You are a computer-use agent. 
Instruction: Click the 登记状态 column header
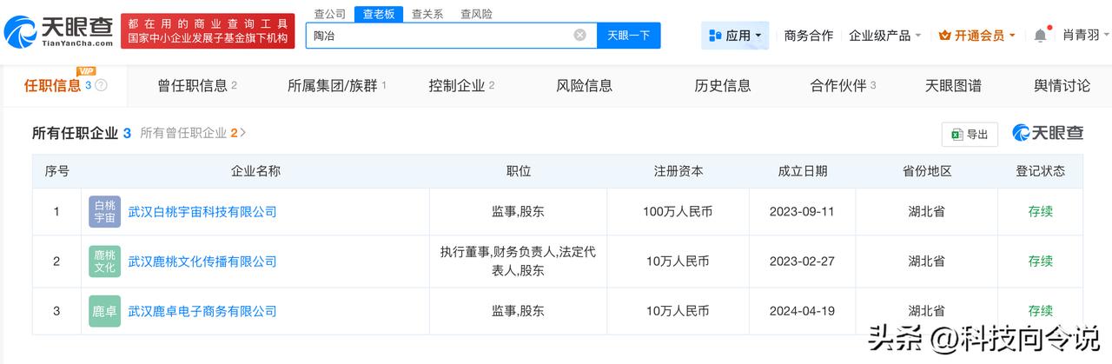[1040, 171]
